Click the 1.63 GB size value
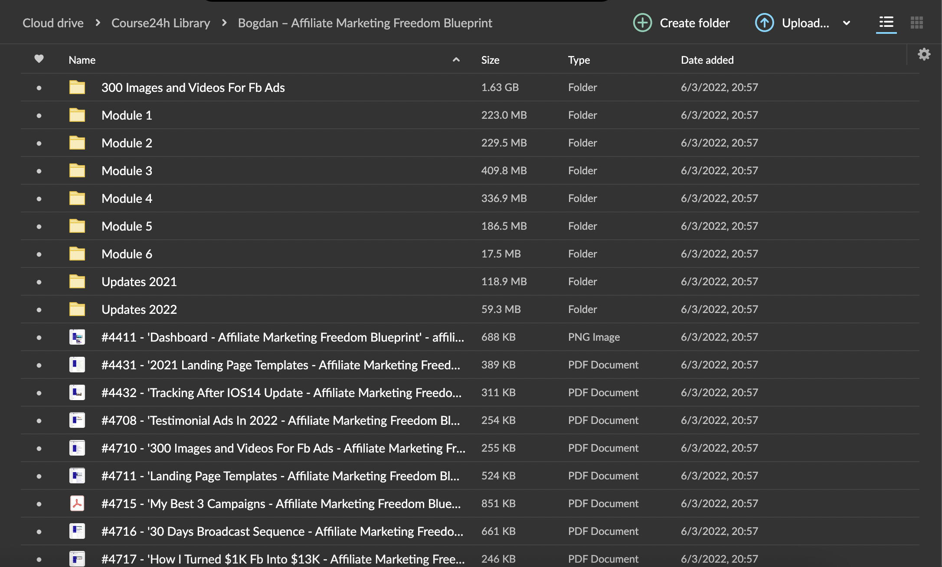 [500, 87]
